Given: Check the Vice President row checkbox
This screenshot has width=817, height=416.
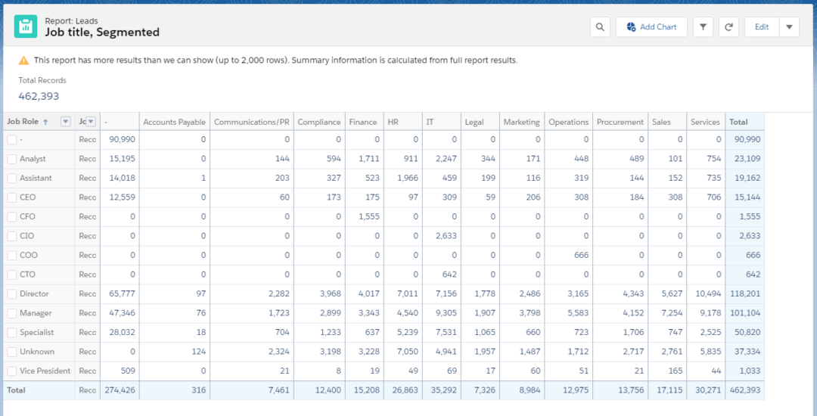Looking at the screenshot, I should (x=11, y=371).
